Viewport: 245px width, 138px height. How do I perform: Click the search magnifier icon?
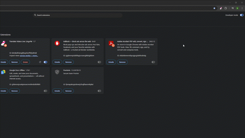35,15
